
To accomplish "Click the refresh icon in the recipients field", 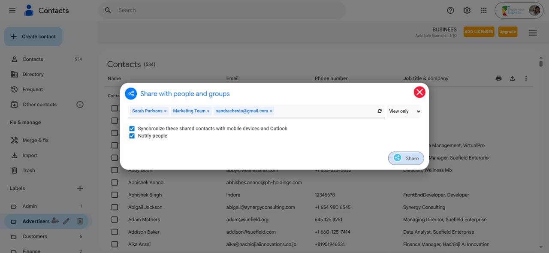I will pos(380,111).
